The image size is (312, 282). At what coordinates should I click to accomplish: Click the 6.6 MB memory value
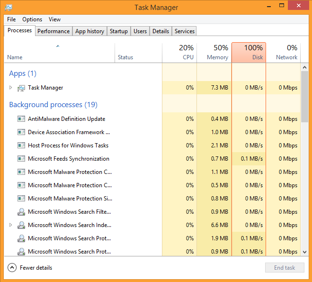pyautogui.click(x=220, y=225)
